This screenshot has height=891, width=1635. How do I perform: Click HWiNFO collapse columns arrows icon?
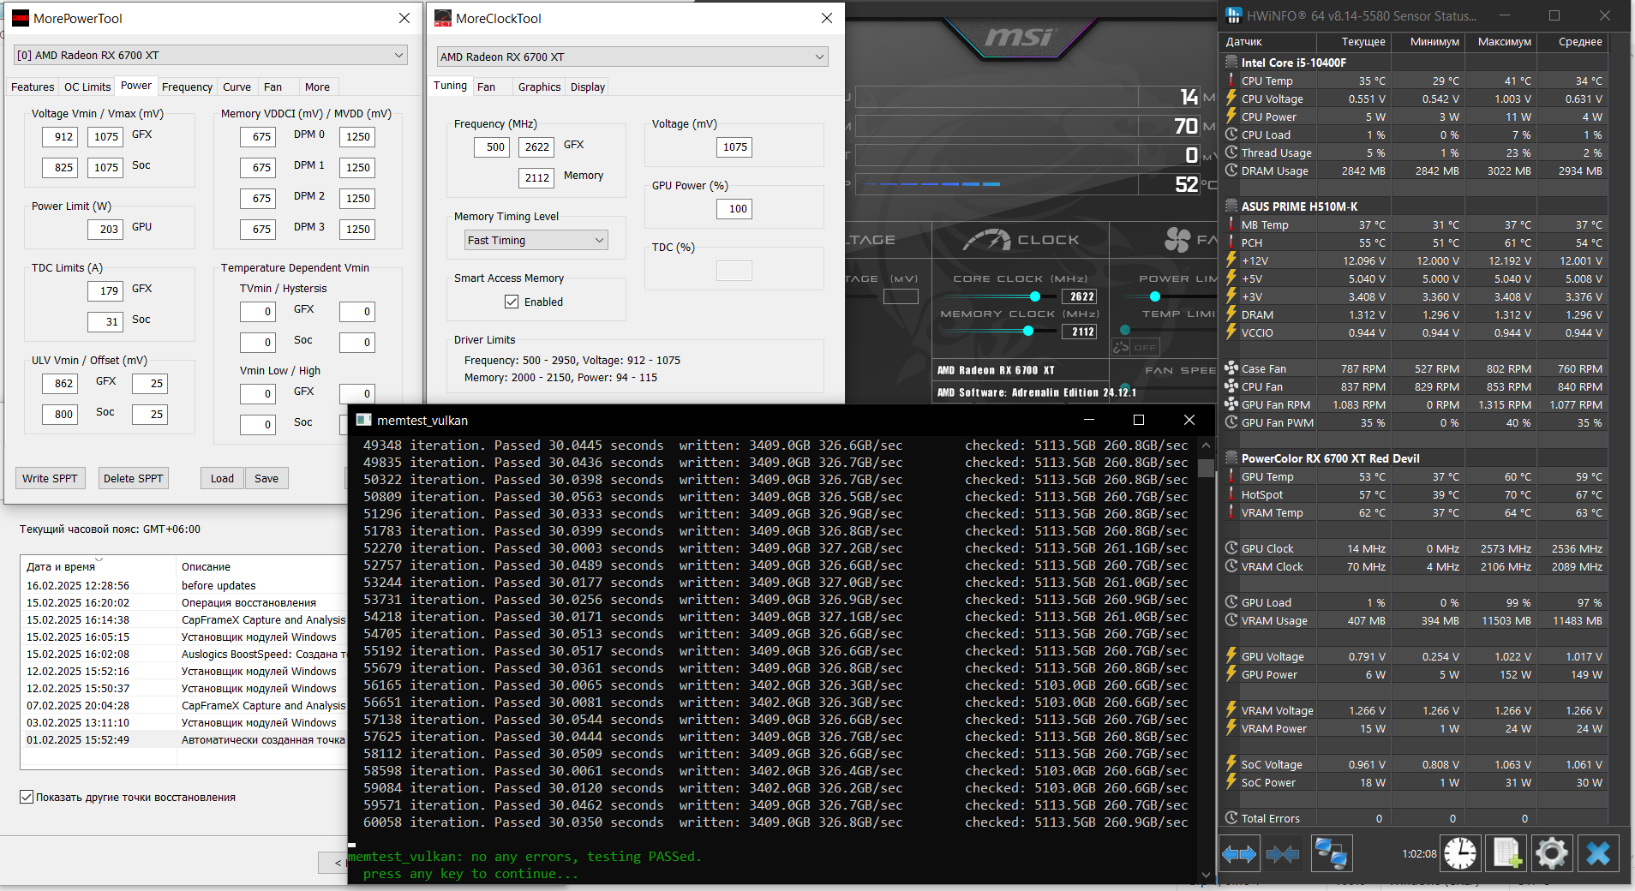[1283, 853]
